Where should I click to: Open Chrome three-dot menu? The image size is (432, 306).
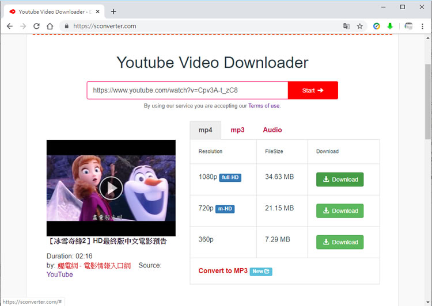tap(423, 26)
